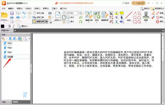This screenshot has height=105, width=165.
Task: Toggle the 编辑注释工具 annotation tool
Action: point(40,21)
